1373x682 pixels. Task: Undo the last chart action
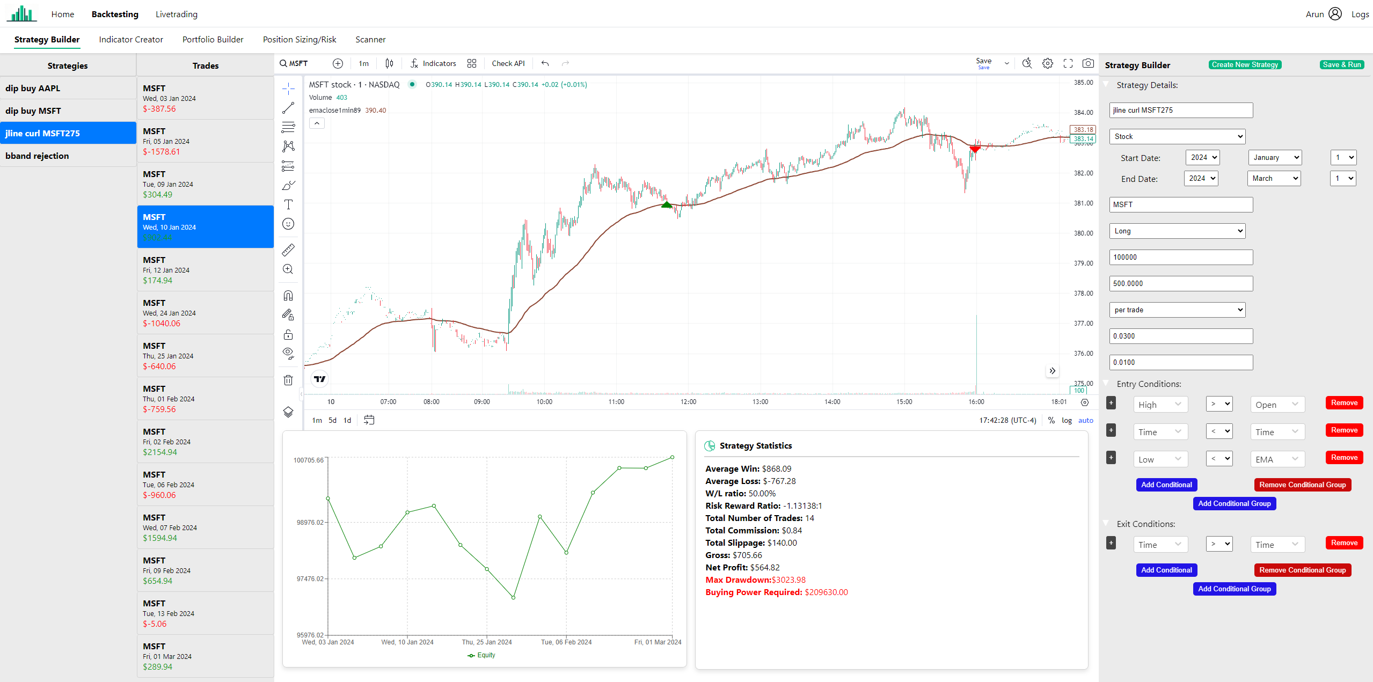pyautogui.click(x=545, y=63)
